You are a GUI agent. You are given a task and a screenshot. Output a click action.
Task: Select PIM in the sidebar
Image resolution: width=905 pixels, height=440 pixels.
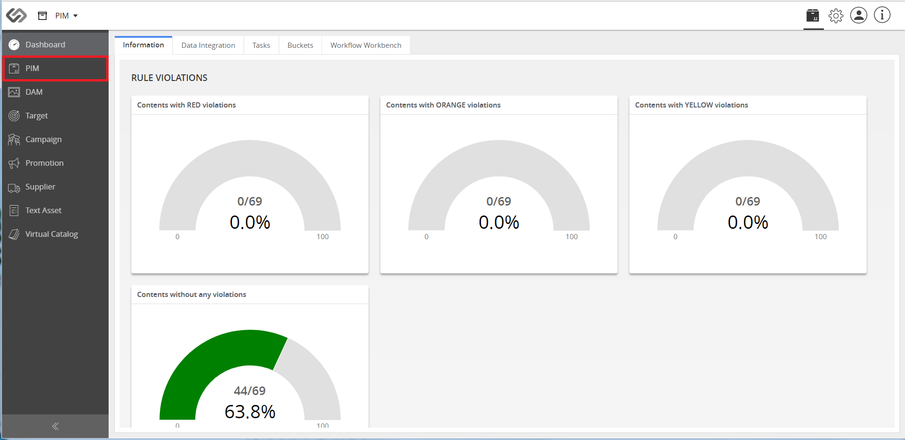pyautogui.click(x=55, y=68)
